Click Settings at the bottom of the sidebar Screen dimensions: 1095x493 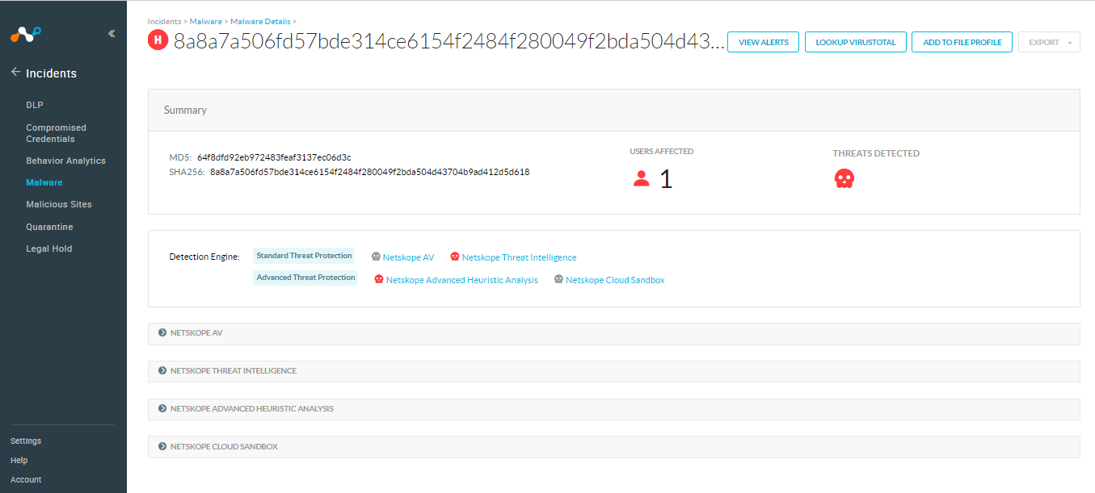click(x=25, y=441)
